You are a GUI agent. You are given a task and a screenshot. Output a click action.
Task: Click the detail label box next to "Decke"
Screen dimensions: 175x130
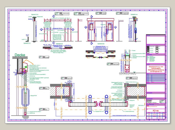44,57
